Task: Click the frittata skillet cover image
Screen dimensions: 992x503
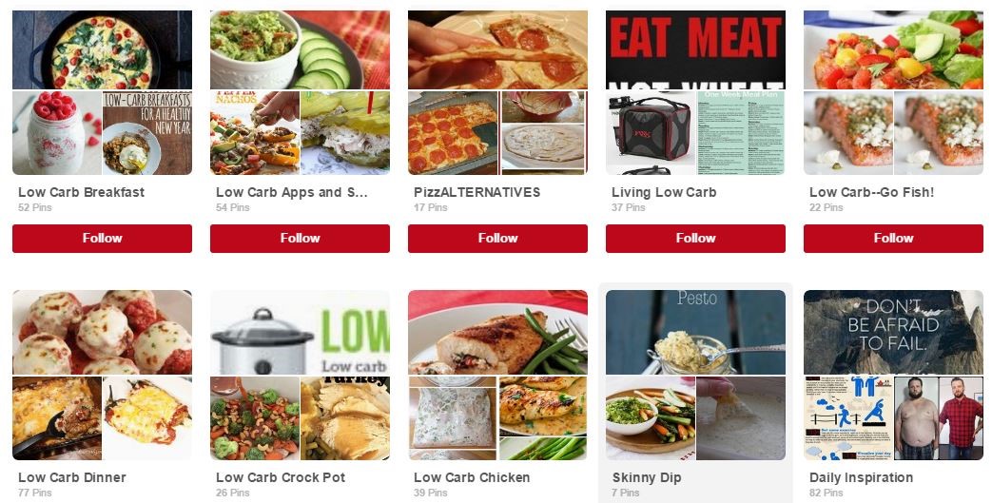Action: tap(102, 49)
